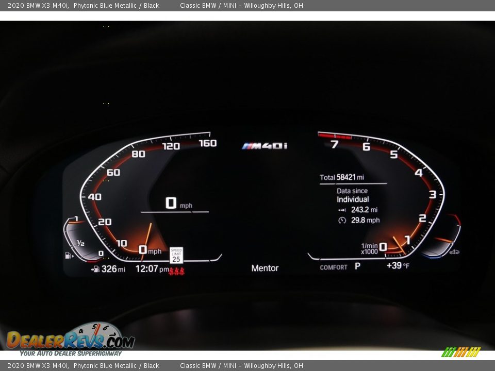Click the orange speedometer needle

coord(146,241)
